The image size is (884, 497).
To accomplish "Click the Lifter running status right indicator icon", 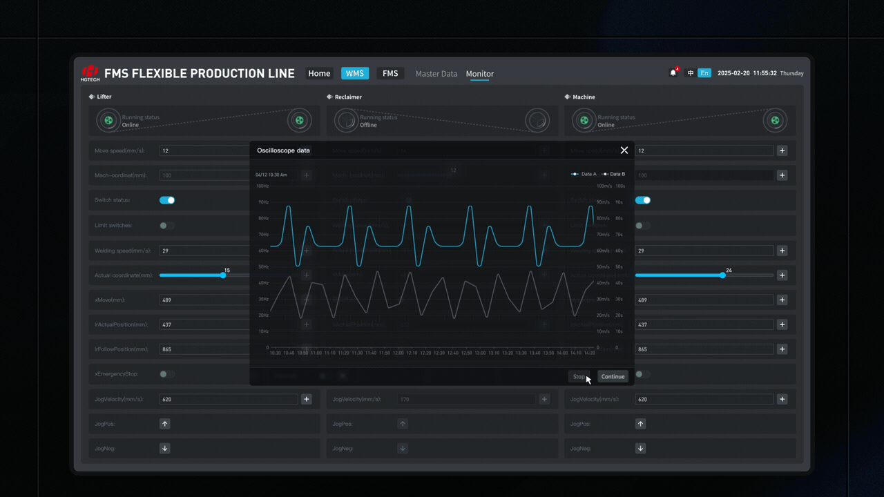I will [x=299, y=121].
